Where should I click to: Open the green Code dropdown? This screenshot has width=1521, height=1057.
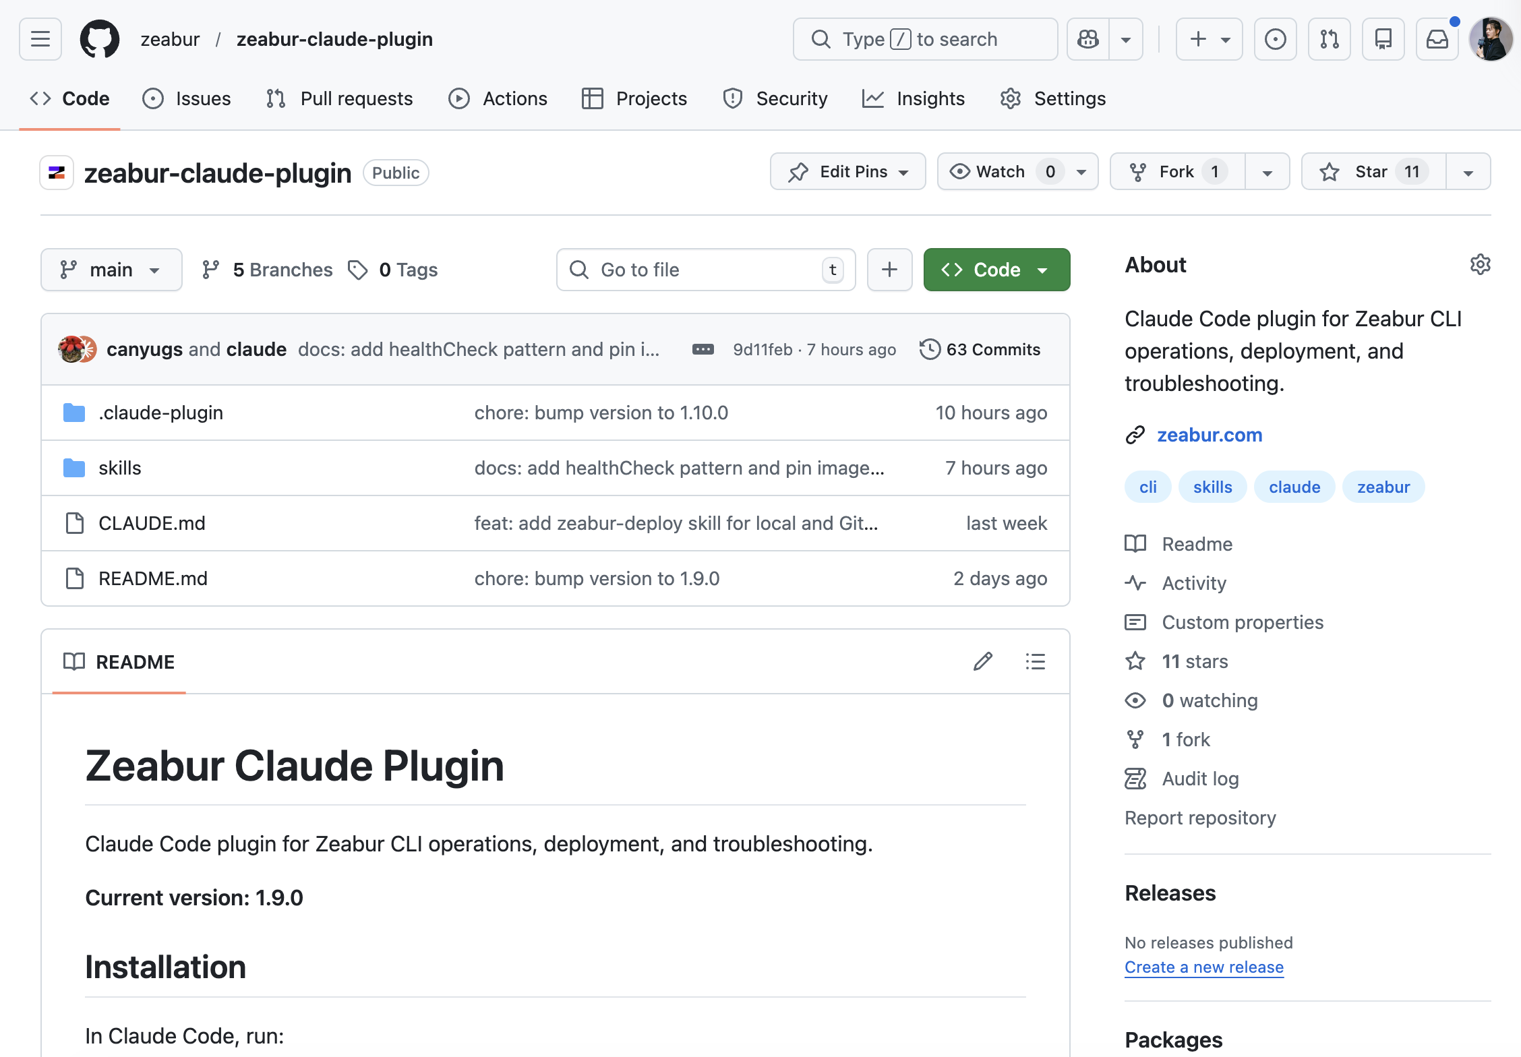[996, 269]
